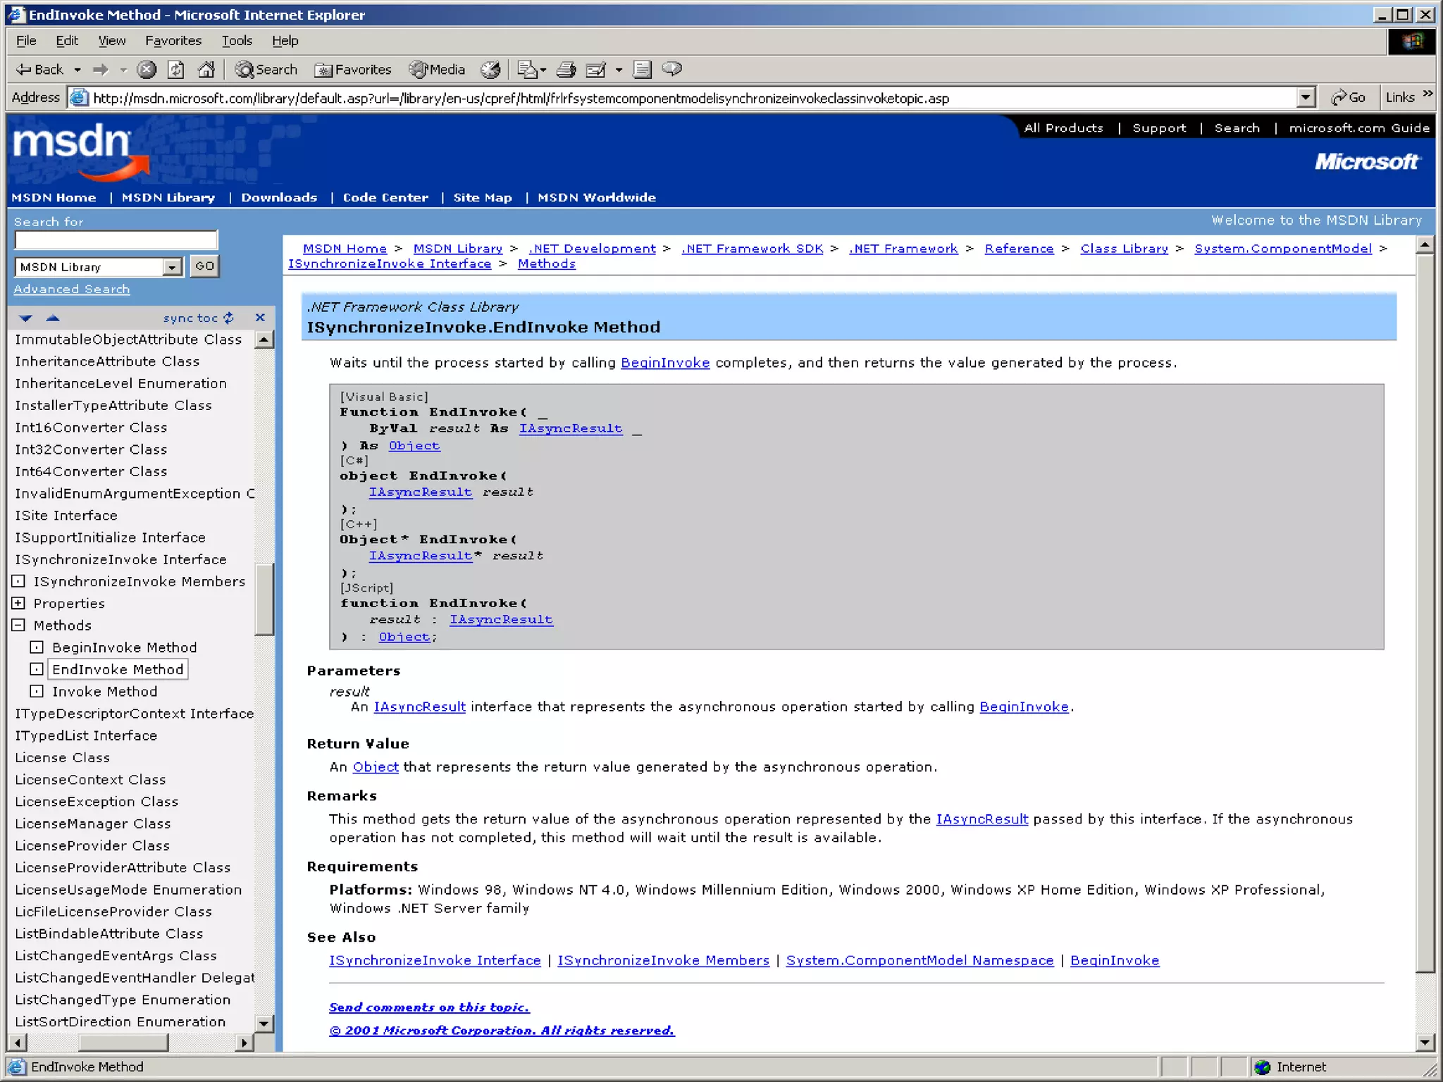Collapse the Methods tree node
The width and height of the screenshot is (1443, 1082).
(19, 625)
